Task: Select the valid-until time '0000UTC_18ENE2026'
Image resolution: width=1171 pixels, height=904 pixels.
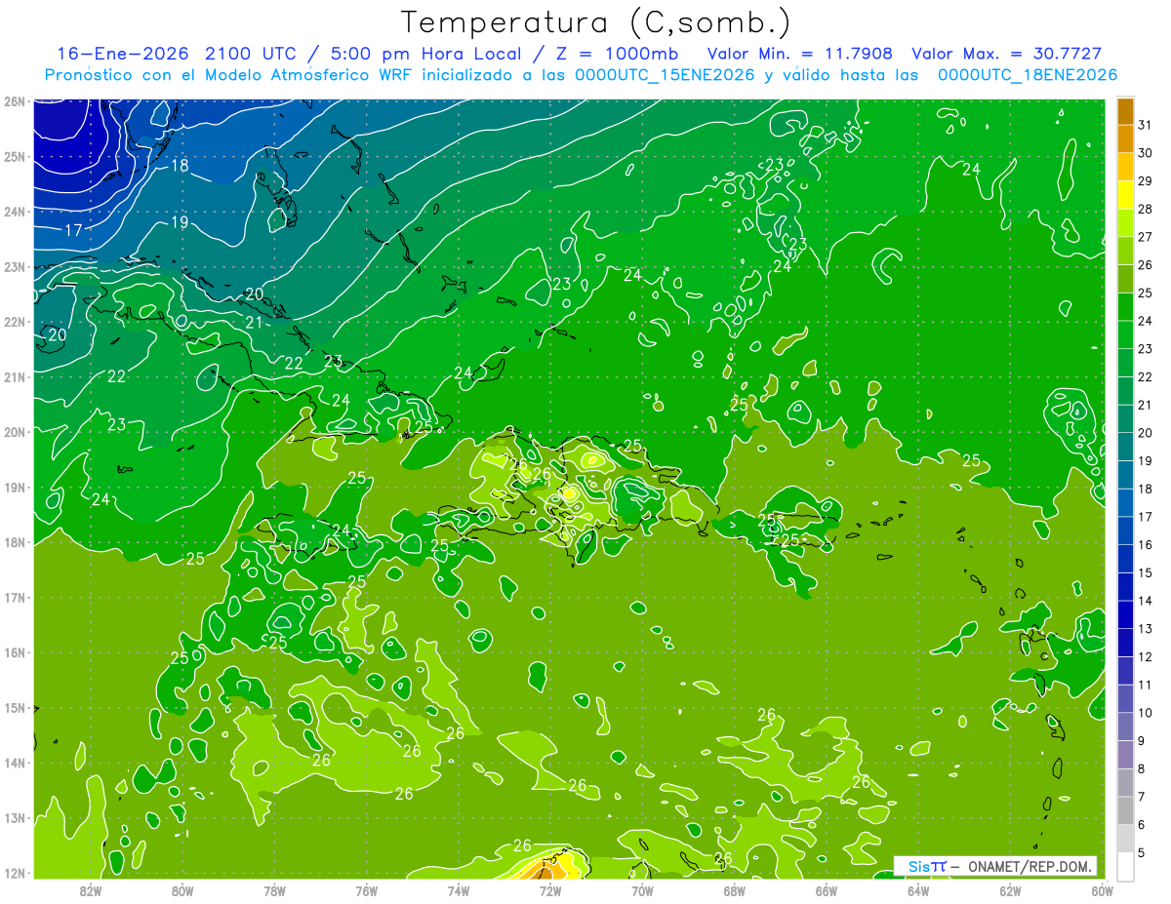Action: (1028, 75)
